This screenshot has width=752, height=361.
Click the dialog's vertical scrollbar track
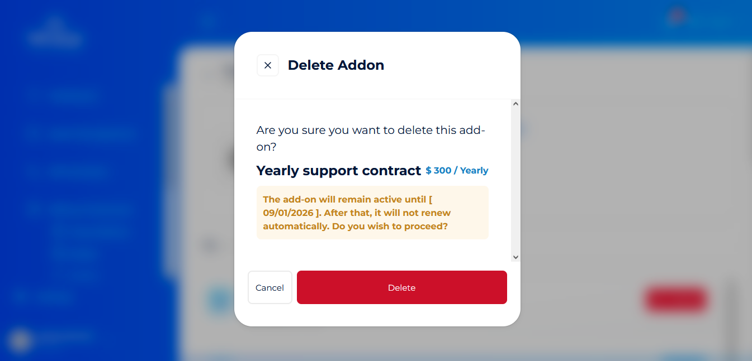click(515, 179)
